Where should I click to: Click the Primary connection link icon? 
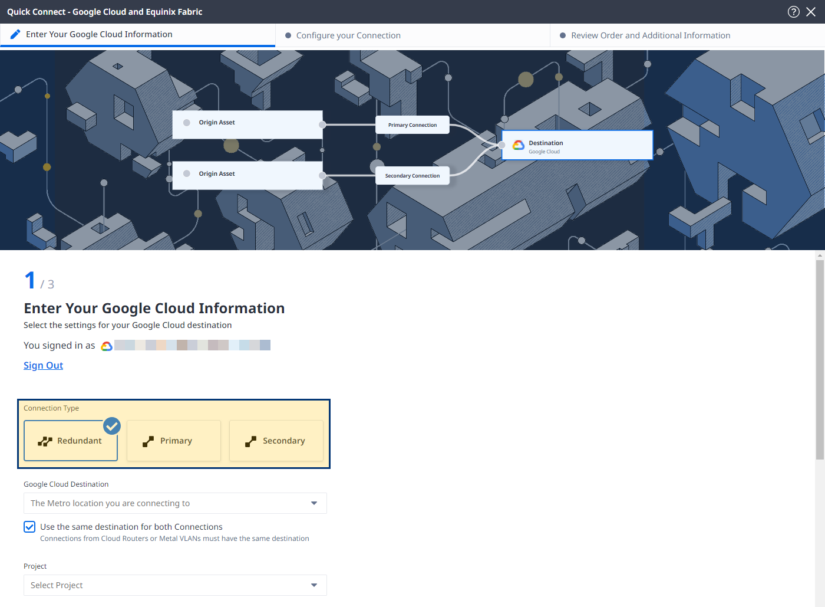click(x=148, y=441)
